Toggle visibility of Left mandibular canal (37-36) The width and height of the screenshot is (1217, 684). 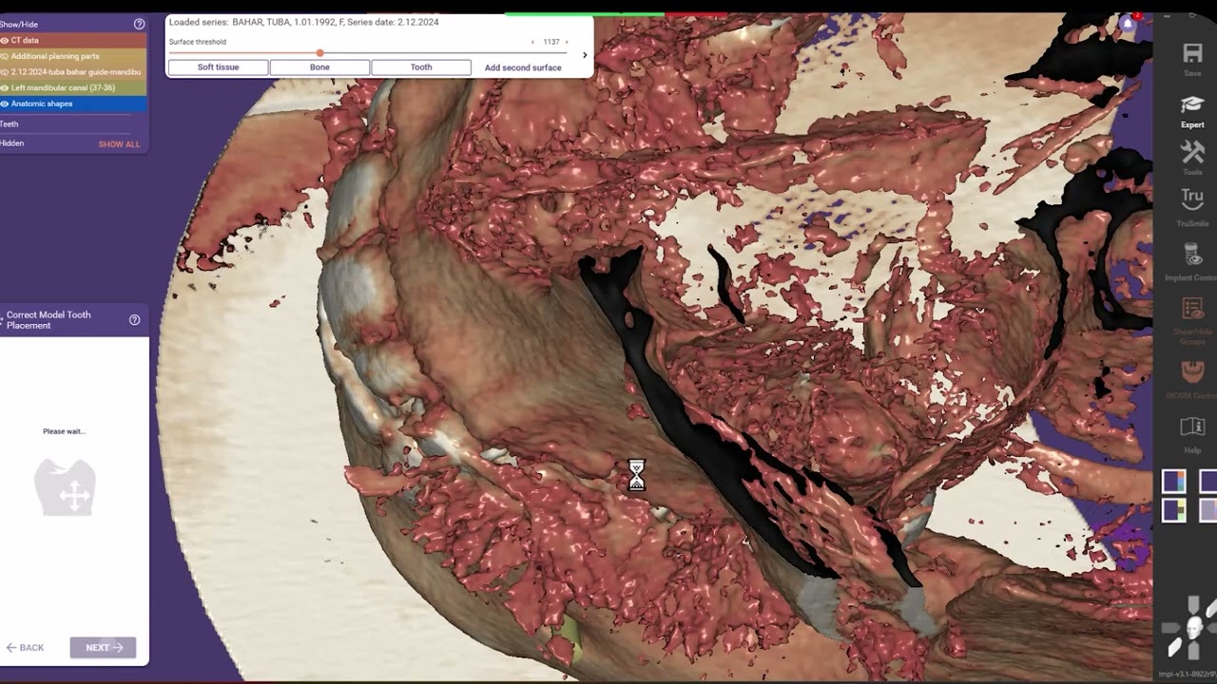click(5, 87)
